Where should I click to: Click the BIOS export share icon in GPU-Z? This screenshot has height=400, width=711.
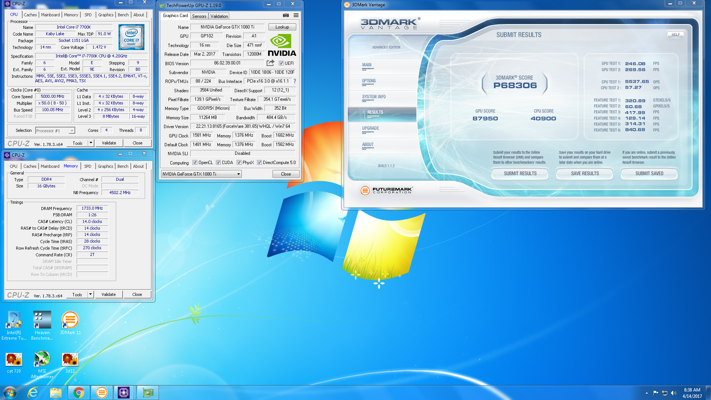coord(271,63)
